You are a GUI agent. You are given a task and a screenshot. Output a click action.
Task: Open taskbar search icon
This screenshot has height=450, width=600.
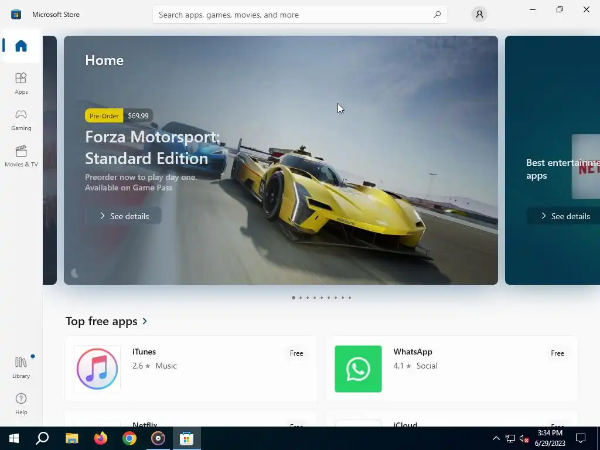coord(42,438)
